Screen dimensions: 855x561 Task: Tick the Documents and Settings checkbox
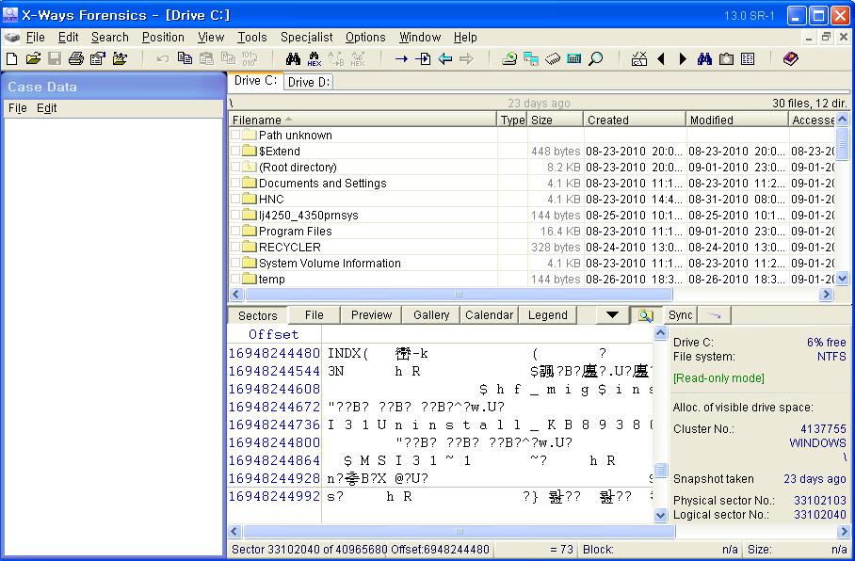coord(235,183)
